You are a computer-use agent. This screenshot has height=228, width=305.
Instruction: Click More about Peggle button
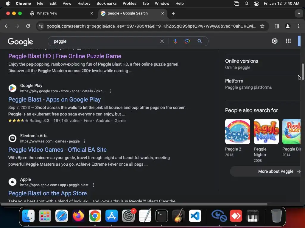click(x=265, y=171)
